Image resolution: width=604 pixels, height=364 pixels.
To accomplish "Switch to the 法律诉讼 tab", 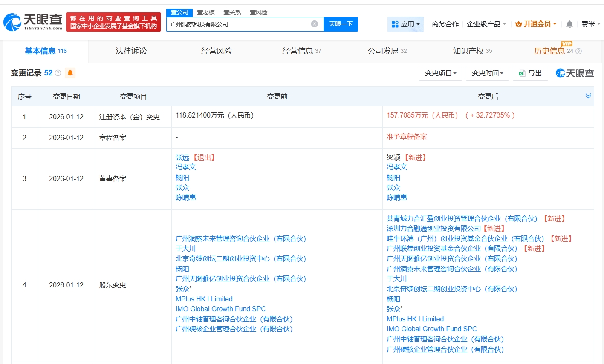I will click(x=131, y=51).
